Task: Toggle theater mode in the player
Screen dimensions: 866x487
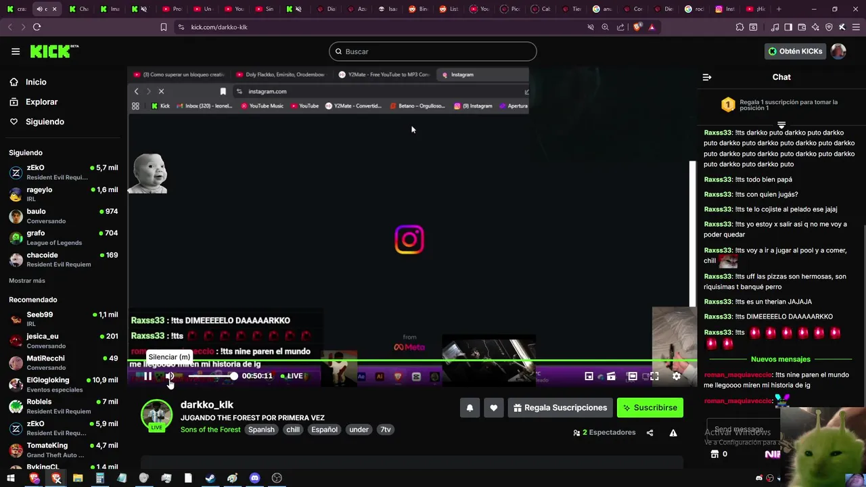Action: tap(632, 376)
